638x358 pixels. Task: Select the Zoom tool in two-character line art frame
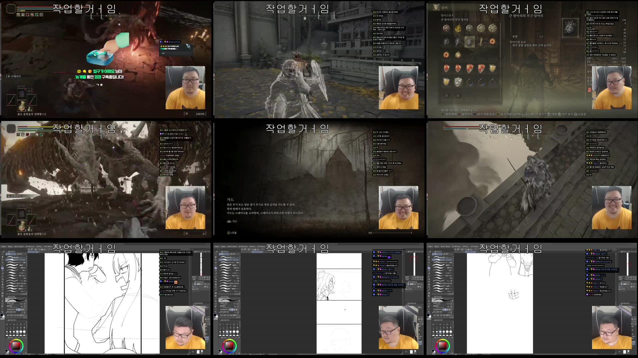point(2,254)
